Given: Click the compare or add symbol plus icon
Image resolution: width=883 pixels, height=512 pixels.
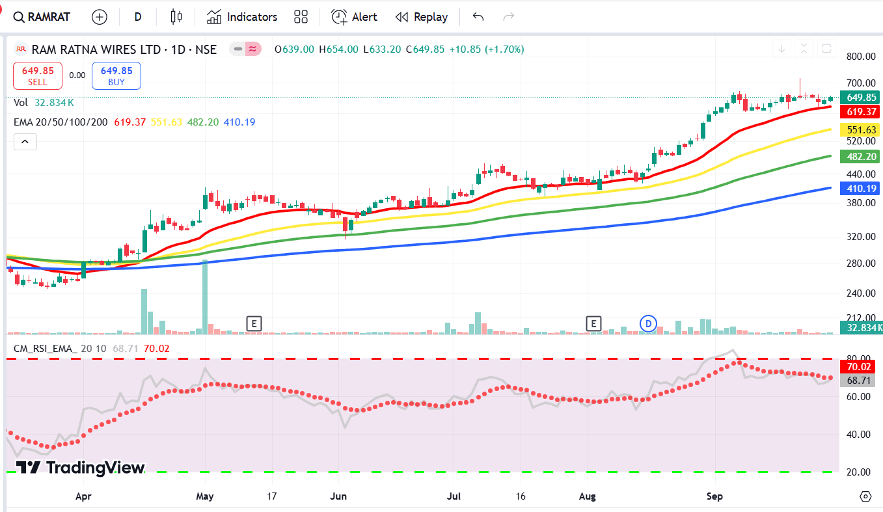Looking at the screenshot, I should [x=100, y=17].
